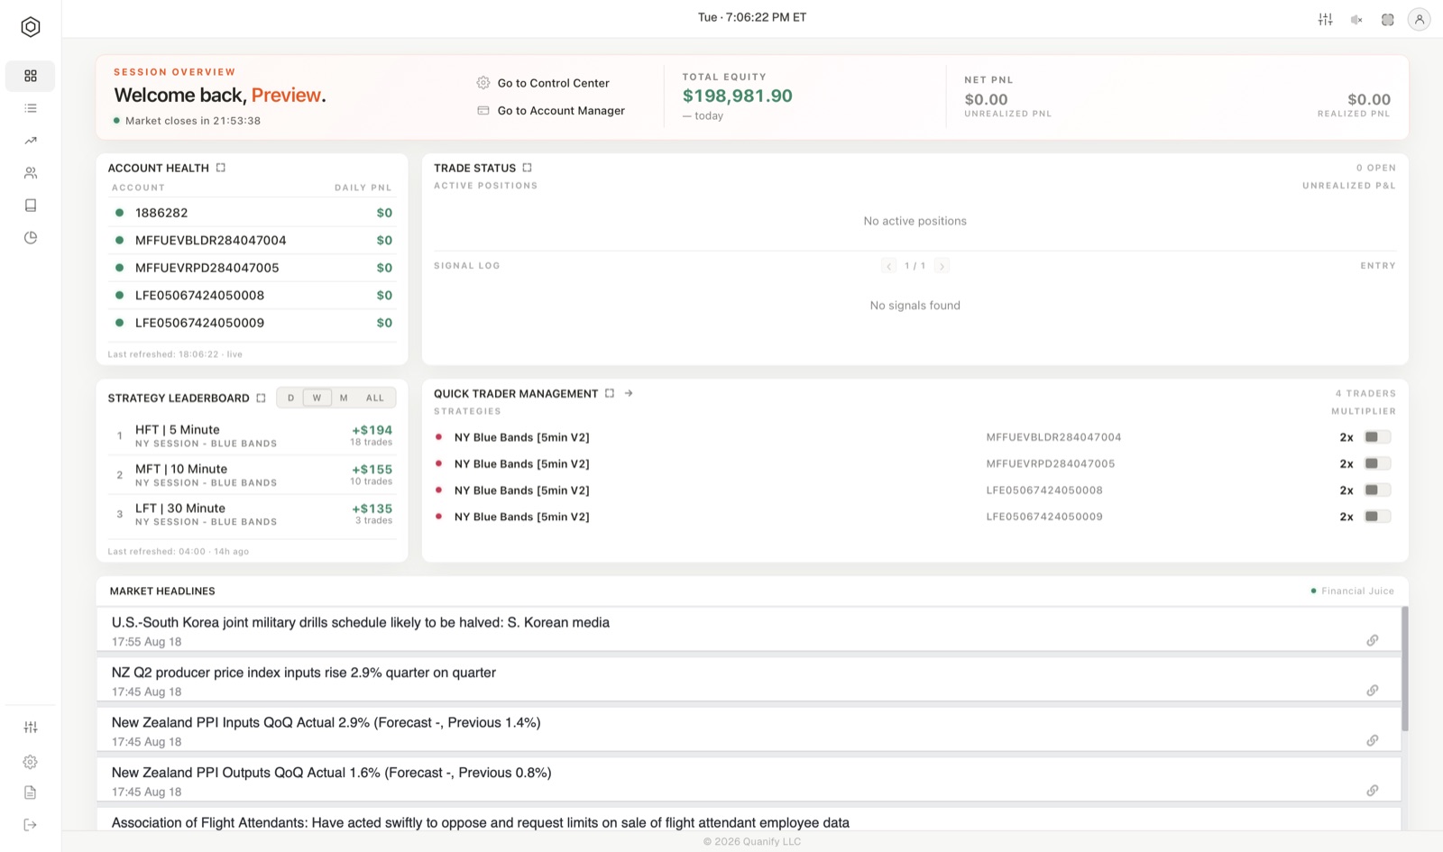
Task: Open link for New Zealand PPI Outputs headline
Action: tap(1373, 791)
